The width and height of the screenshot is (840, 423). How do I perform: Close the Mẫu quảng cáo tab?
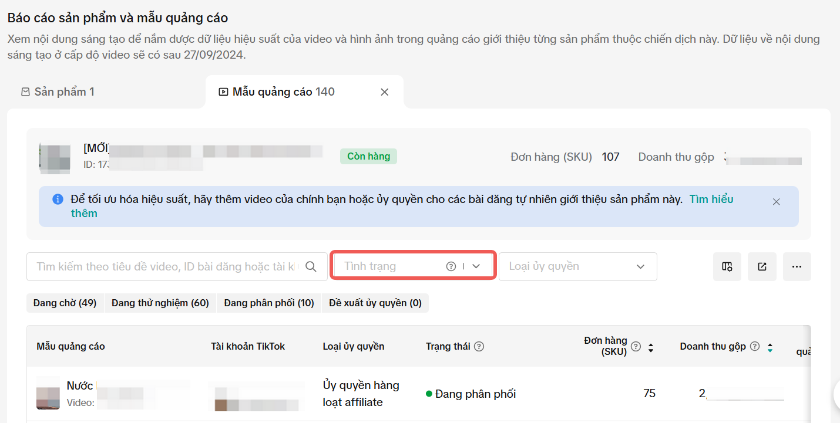coord(385,92)
